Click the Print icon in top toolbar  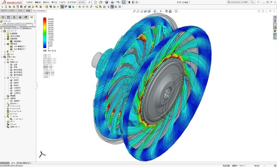tap(112, 2)
